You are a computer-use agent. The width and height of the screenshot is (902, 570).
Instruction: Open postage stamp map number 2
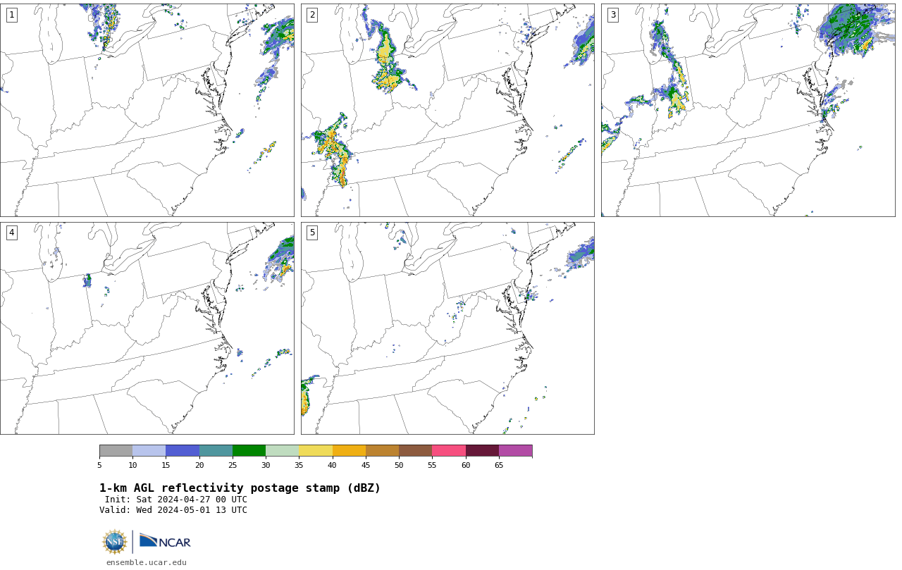447,110
